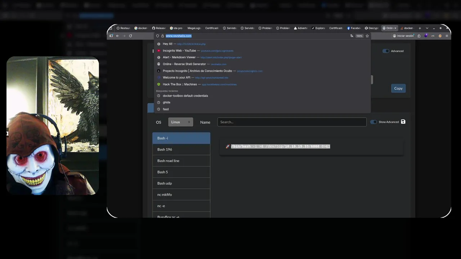Switch to the Restaur tab
461x259 pixels.
pyautogui.click(x=124, y=28)
